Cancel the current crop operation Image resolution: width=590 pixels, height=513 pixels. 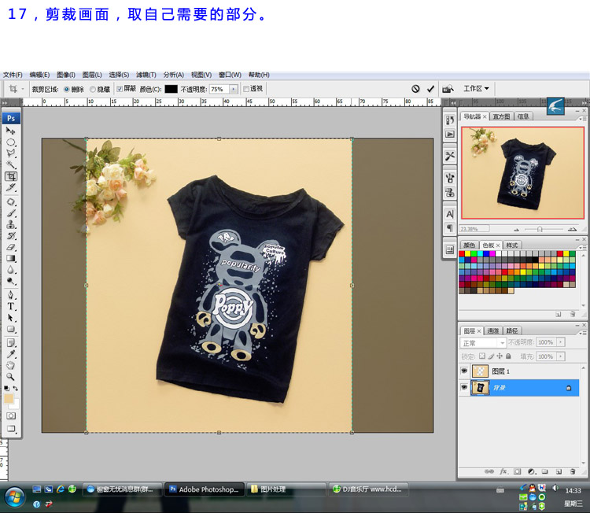coord(415,89)
